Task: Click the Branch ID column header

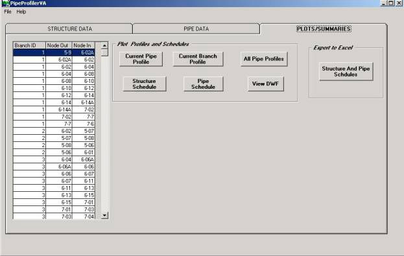Action: (x=29, y=45)
